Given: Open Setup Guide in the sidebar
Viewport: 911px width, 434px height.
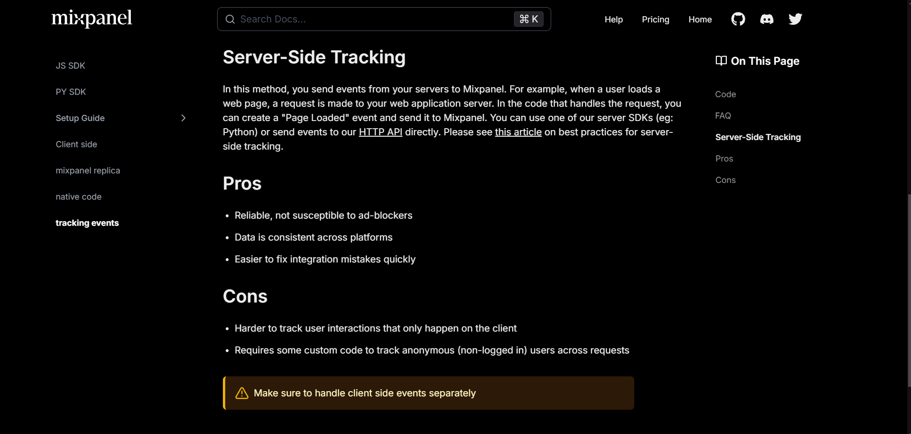Looking at the screenshot, I should [80, 118].
